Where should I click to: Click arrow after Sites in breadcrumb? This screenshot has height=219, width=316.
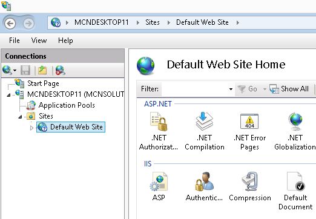[169, 22]
